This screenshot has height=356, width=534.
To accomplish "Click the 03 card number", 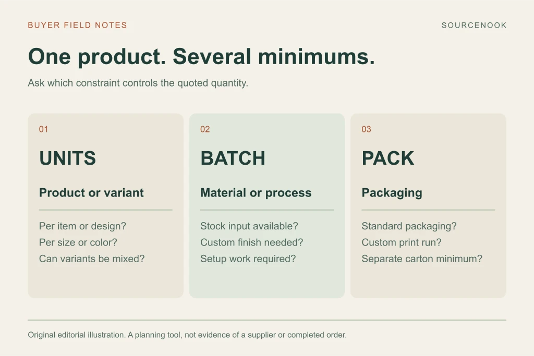I will (x=367, y=129).
